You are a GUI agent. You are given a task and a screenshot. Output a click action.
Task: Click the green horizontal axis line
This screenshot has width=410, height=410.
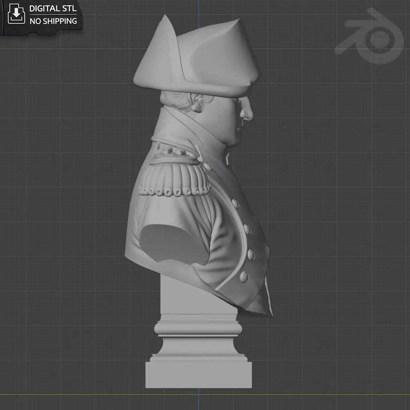coord(205,394)
